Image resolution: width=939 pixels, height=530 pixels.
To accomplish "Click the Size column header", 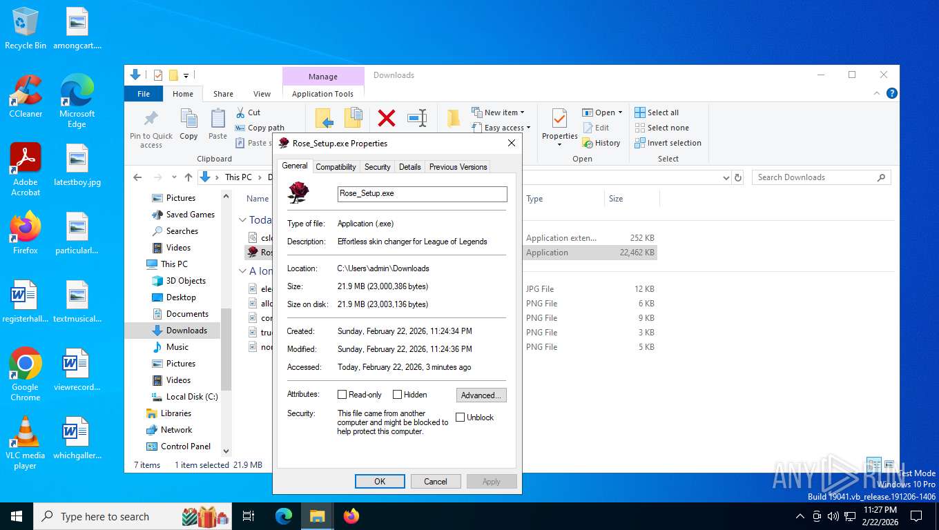I will click(632, 199).
